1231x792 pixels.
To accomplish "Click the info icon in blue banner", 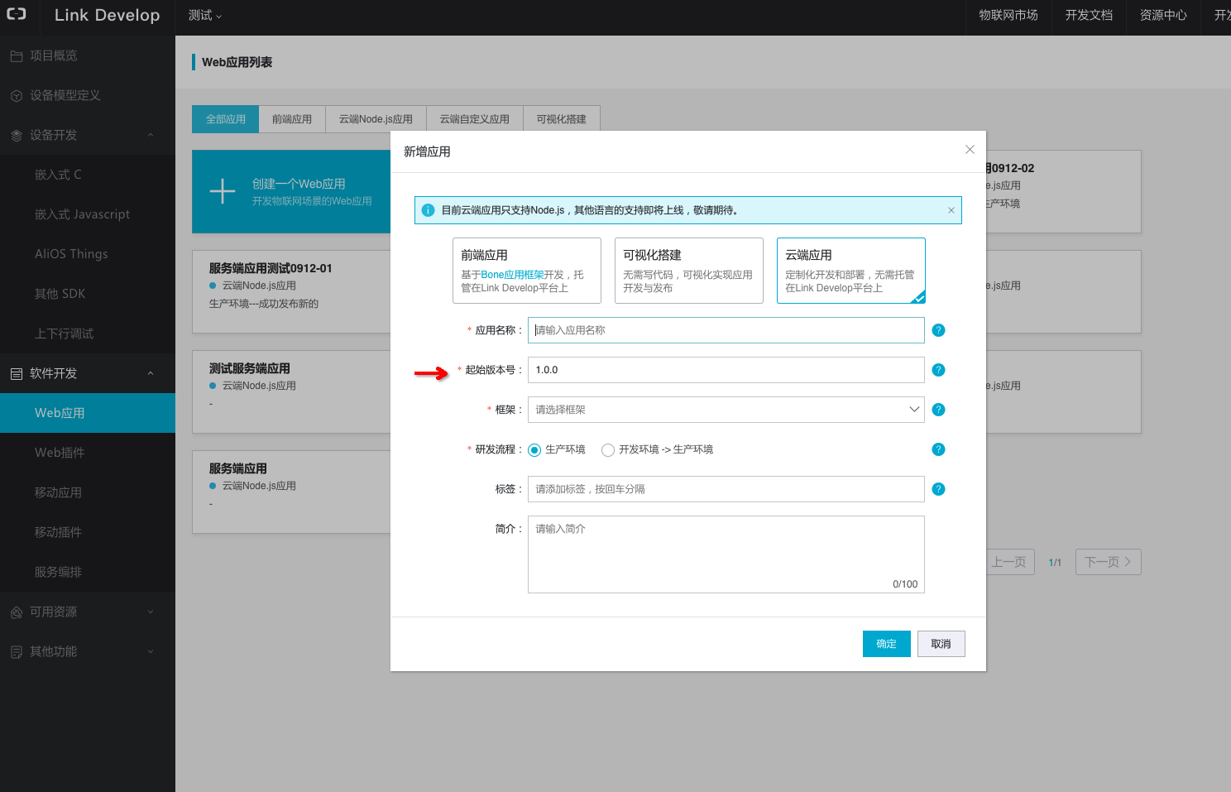I will point(428,210).
